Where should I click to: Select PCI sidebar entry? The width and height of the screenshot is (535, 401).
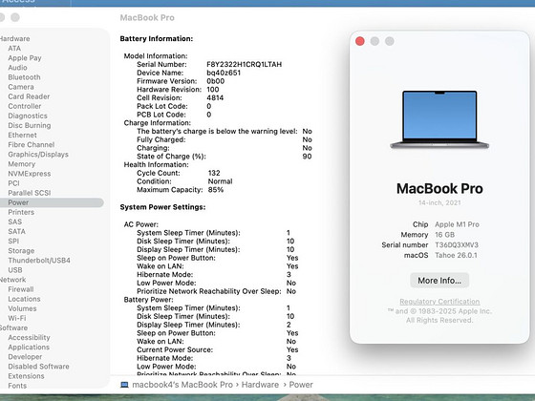point(13,183)
